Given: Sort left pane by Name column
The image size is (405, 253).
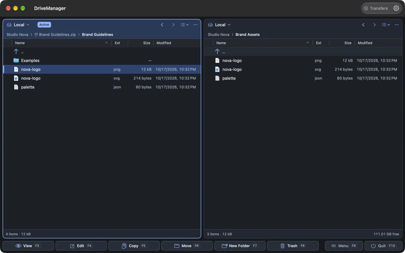Looking at the screenshot, I should pyautogui.click(x=61, y=43).
